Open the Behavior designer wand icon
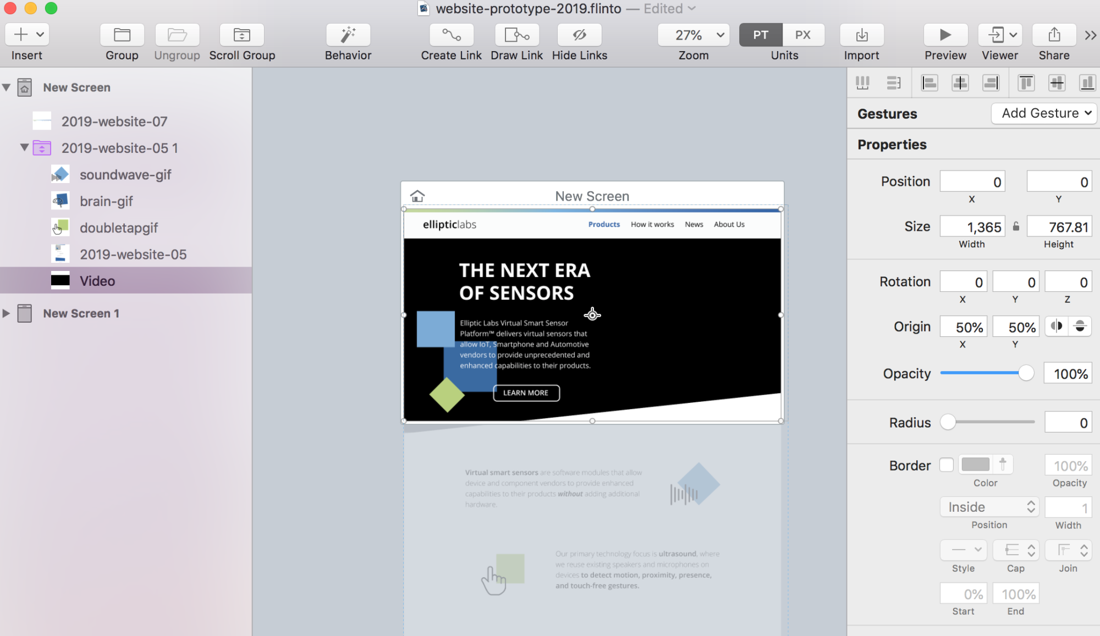 pos(348,35)
